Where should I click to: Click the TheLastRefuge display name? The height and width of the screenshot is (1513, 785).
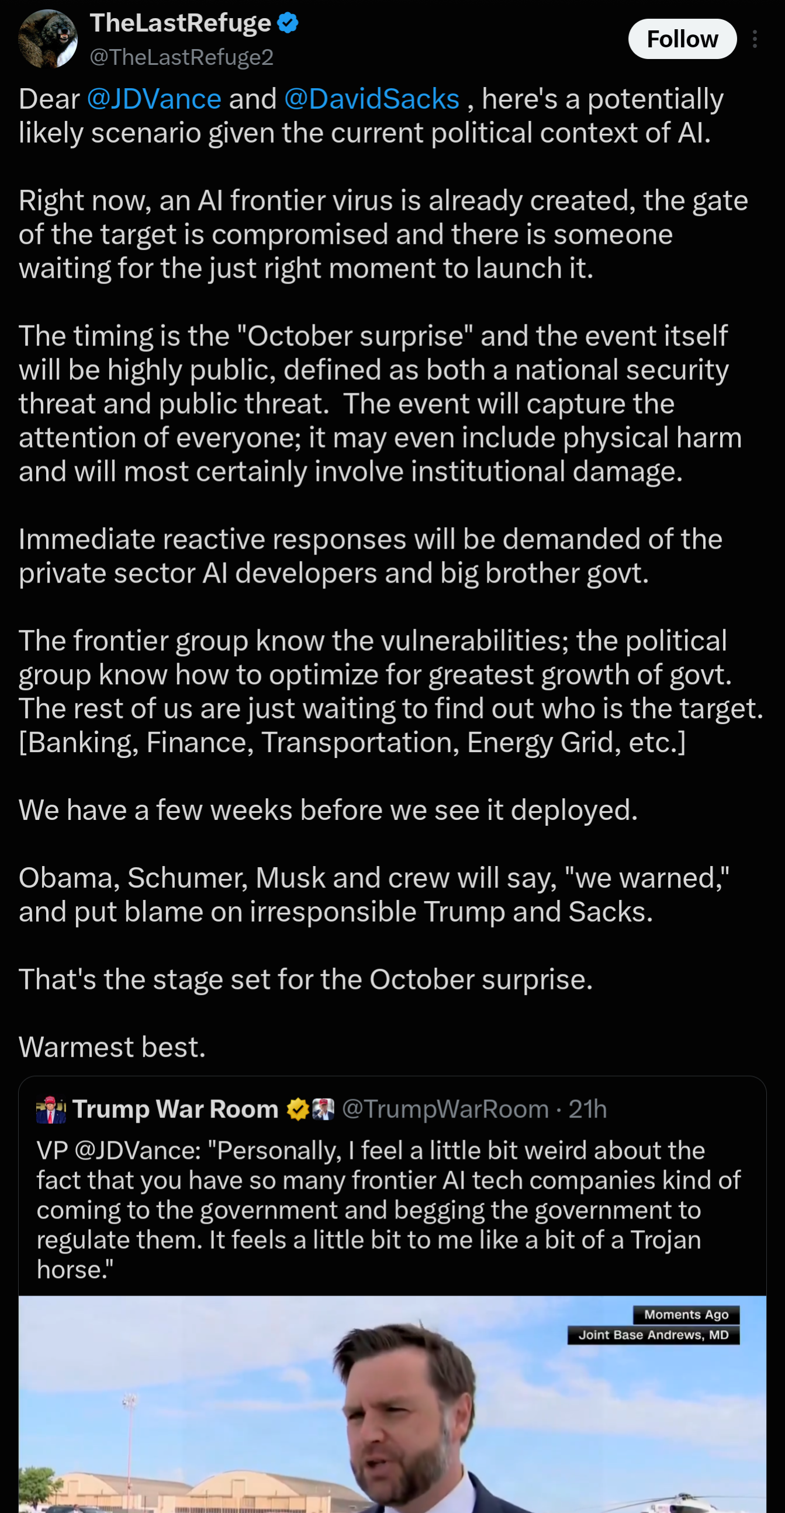click(x=181, y=23)
